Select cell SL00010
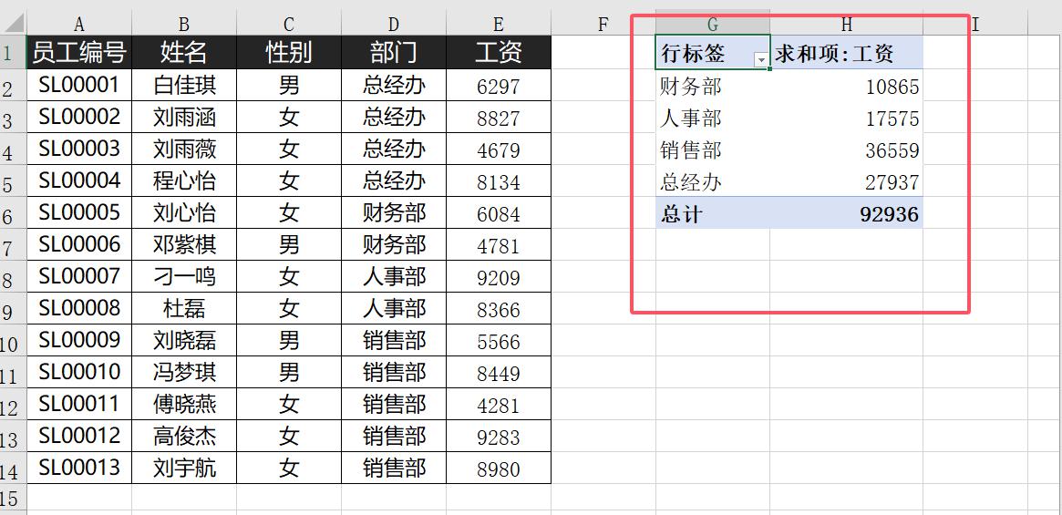The width and height of the screenshot is (1062, 515). click(79, 372)
